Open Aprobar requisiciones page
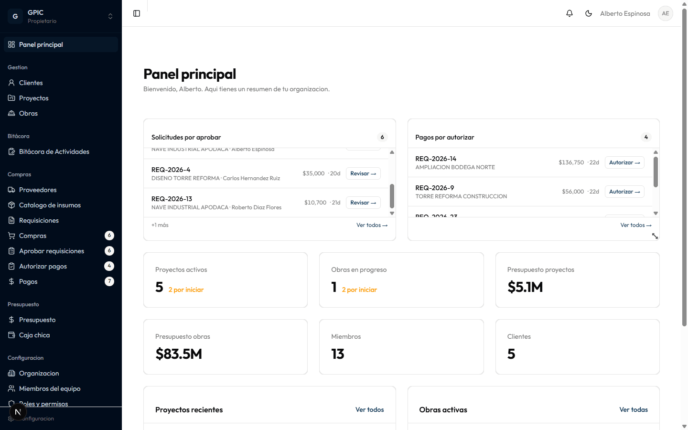Screen dimensions: 688x430 click(61, 251)
